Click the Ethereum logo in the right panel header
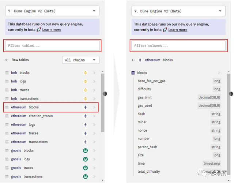The width and height of the screenshot is (234, 183). click(140, 60)
